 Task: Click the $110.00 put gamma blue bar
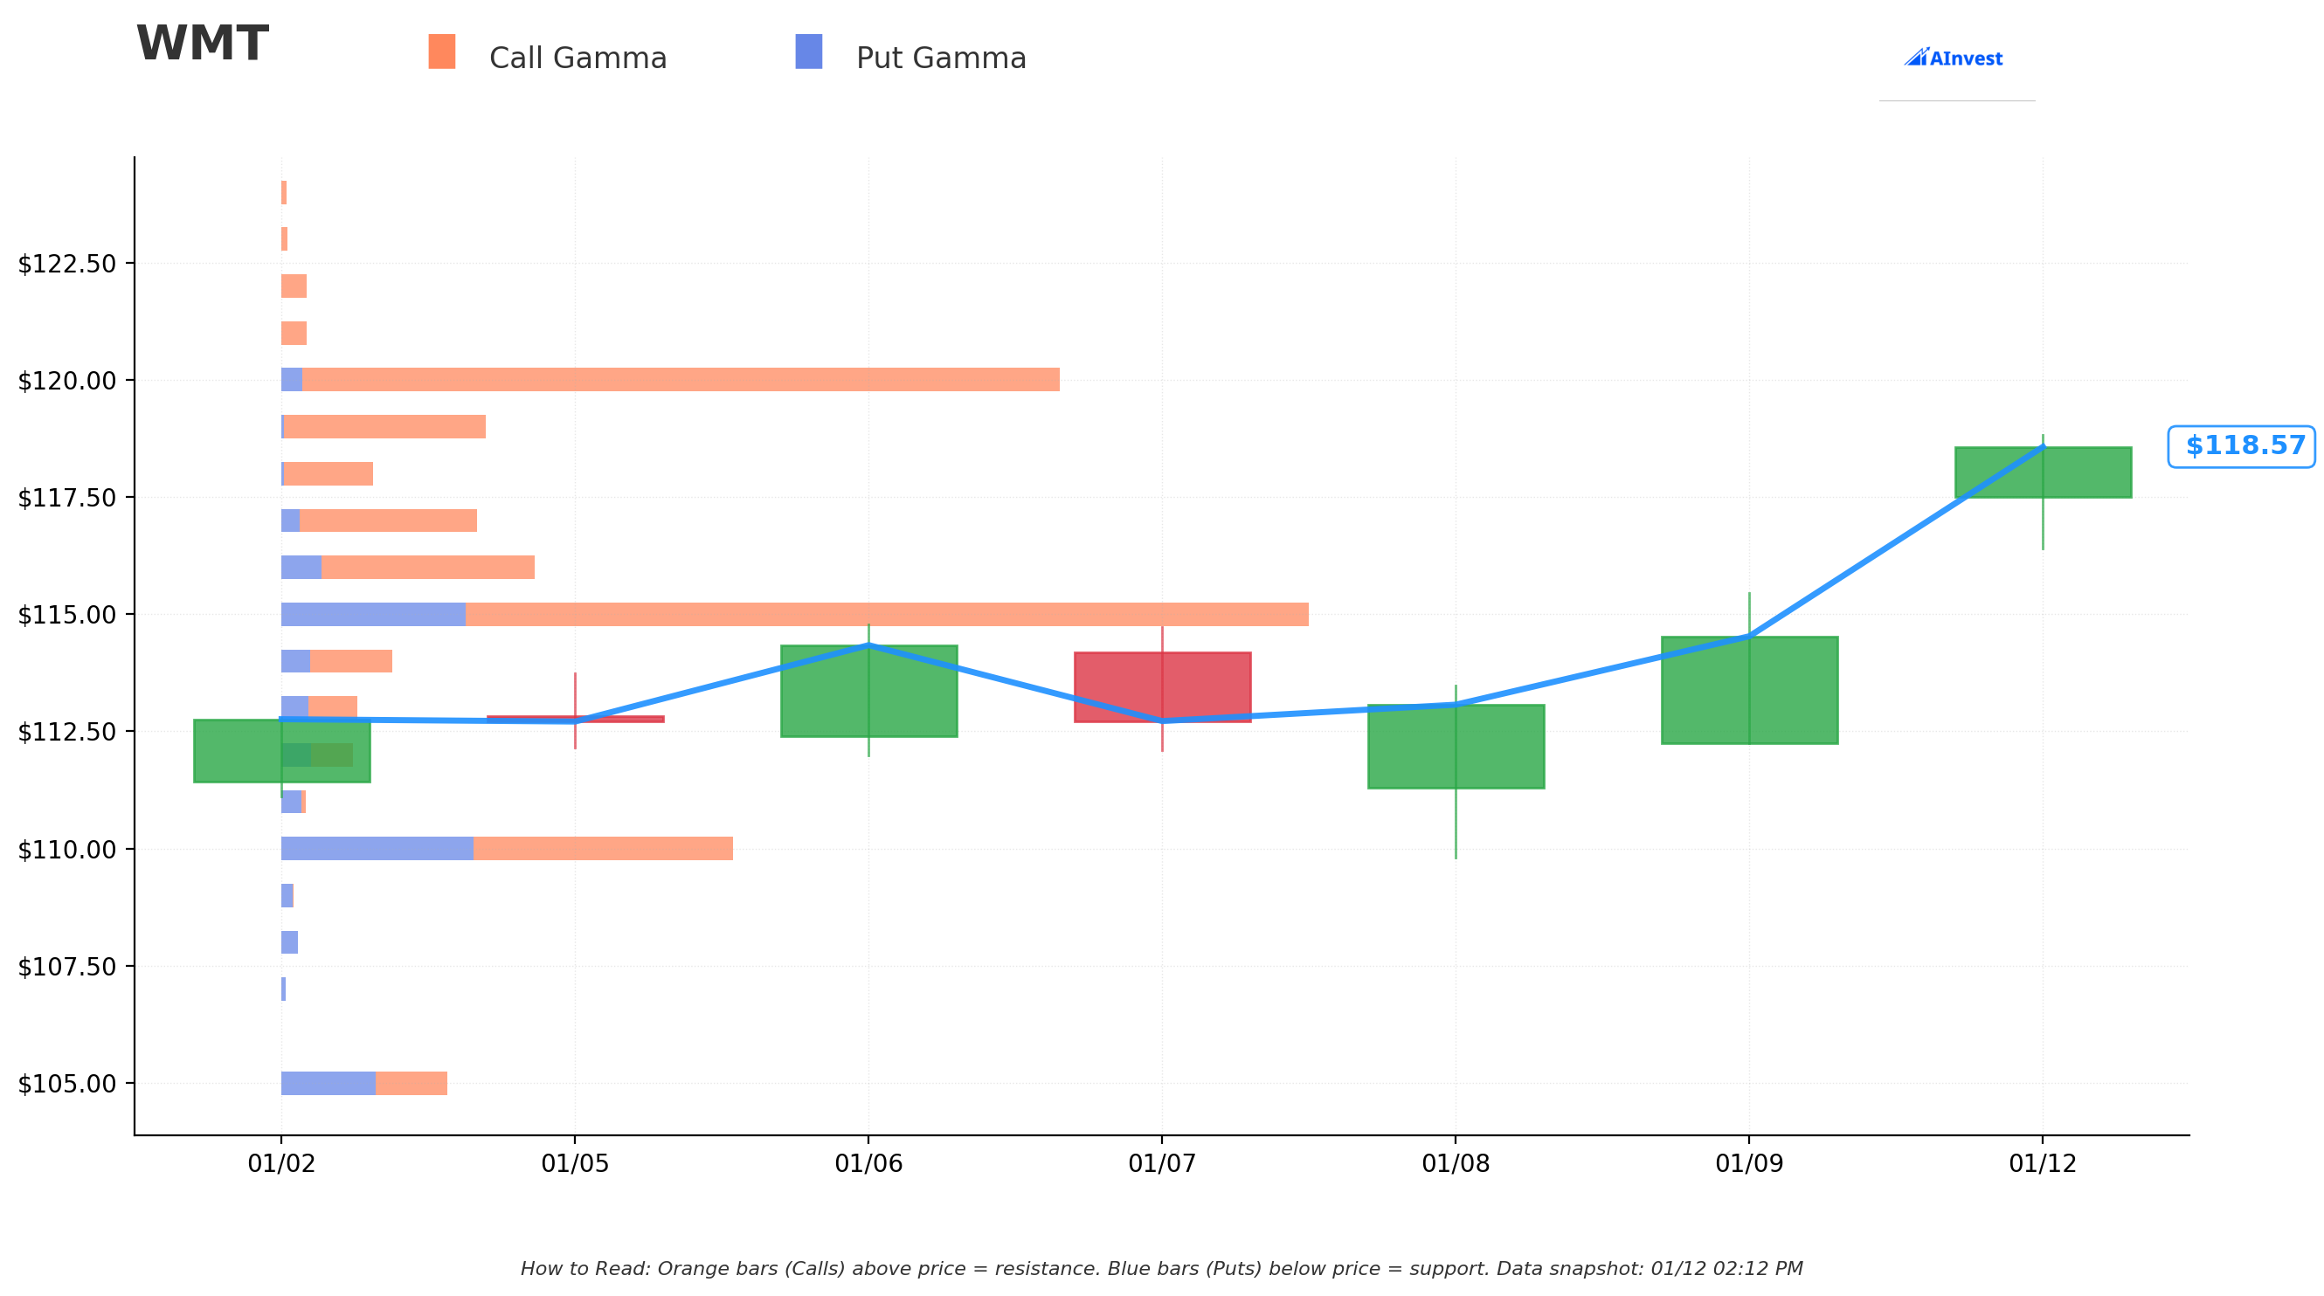pyautogui.click(x=377, y=849)
